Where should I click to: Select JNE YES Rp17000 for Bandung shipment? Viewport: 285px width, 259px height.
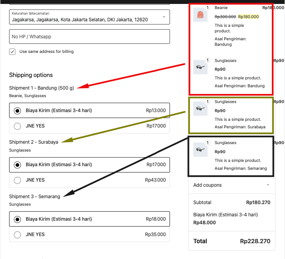click(x=17, y=126)
